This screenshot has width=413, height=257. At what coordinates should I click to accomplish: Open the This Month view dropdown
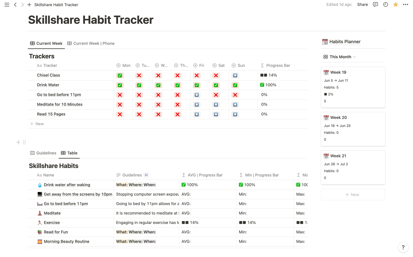pyautogui.click(x=340, y=57)
